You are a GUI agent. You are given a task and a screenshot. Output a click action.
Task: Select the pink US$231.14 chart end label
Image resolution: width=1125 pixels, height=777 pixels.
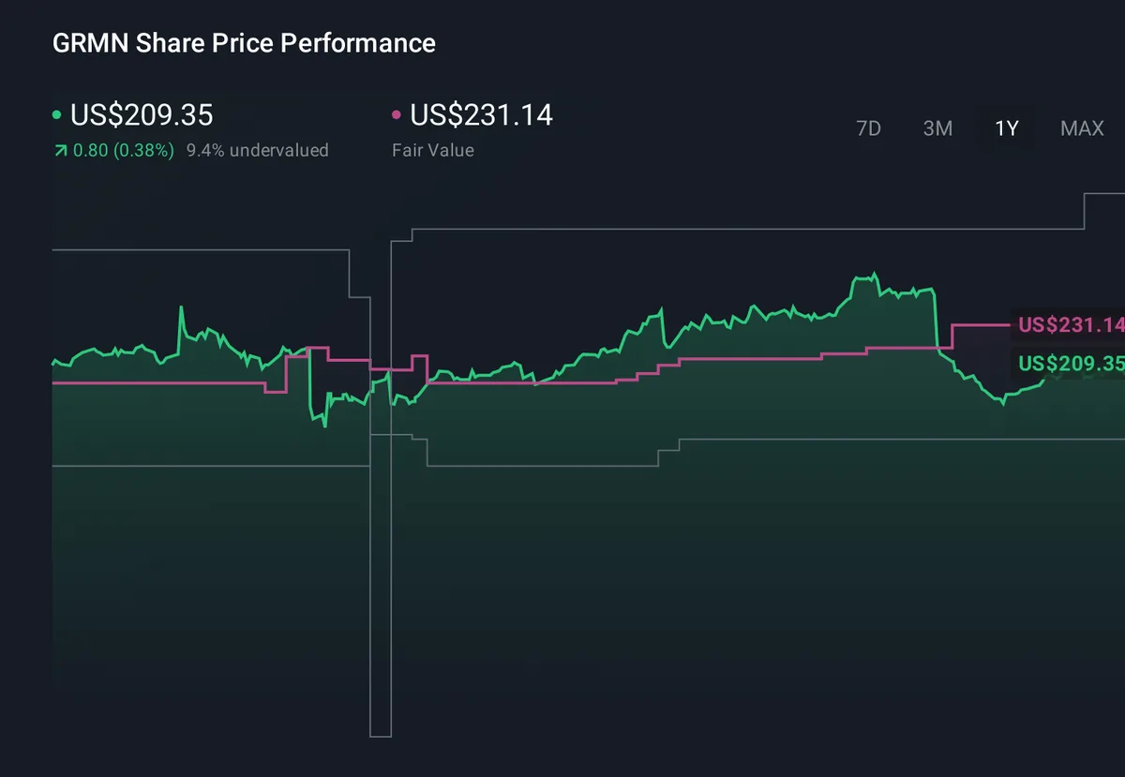[x=1069, y=325]
